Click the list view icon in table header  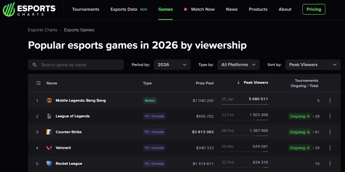click(x=39, y=83)
